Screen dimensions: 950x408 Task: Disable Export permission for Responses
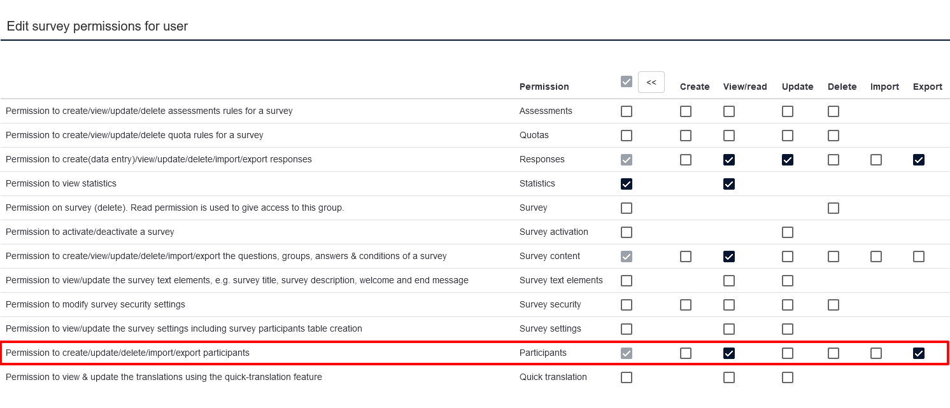click(919, 160)
